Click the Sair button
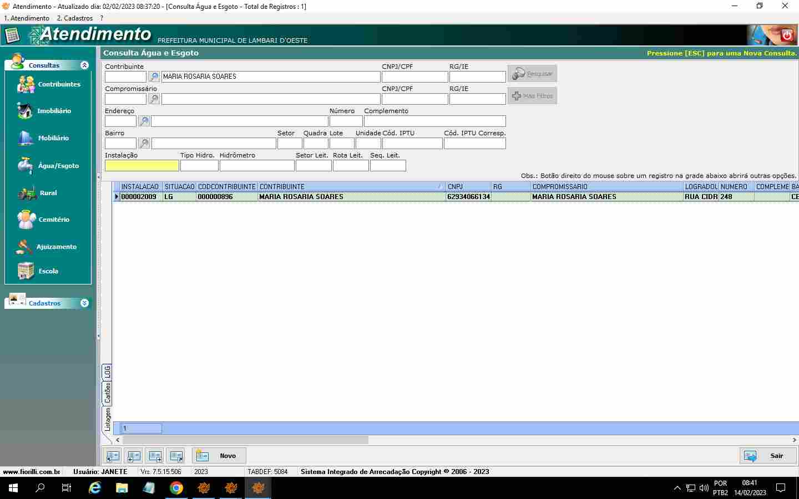 point(768,456)
